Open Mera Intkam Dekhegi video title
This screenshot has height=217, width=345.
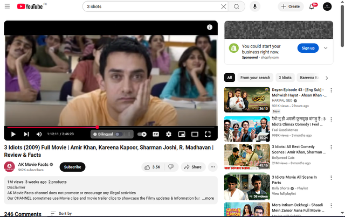(298, 207)
